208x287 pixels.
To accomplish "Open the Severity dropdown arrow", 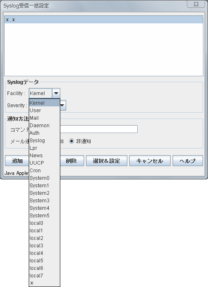I will click(62, 105).
